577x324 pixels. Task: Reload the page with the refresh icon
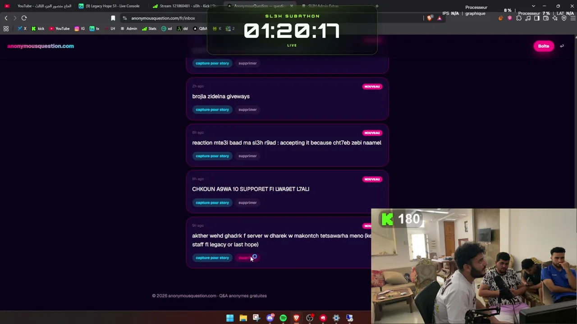tap(24, 18)
